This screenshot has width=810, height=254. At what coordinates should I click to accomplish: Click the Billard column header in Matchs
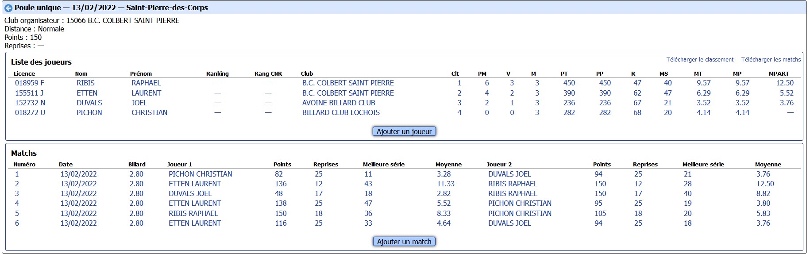[x=137, y=165]
